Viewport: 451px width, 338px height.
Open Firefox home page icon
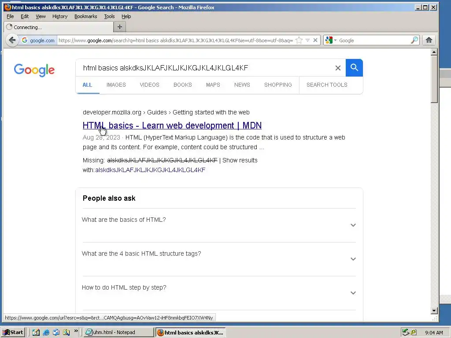429,40
